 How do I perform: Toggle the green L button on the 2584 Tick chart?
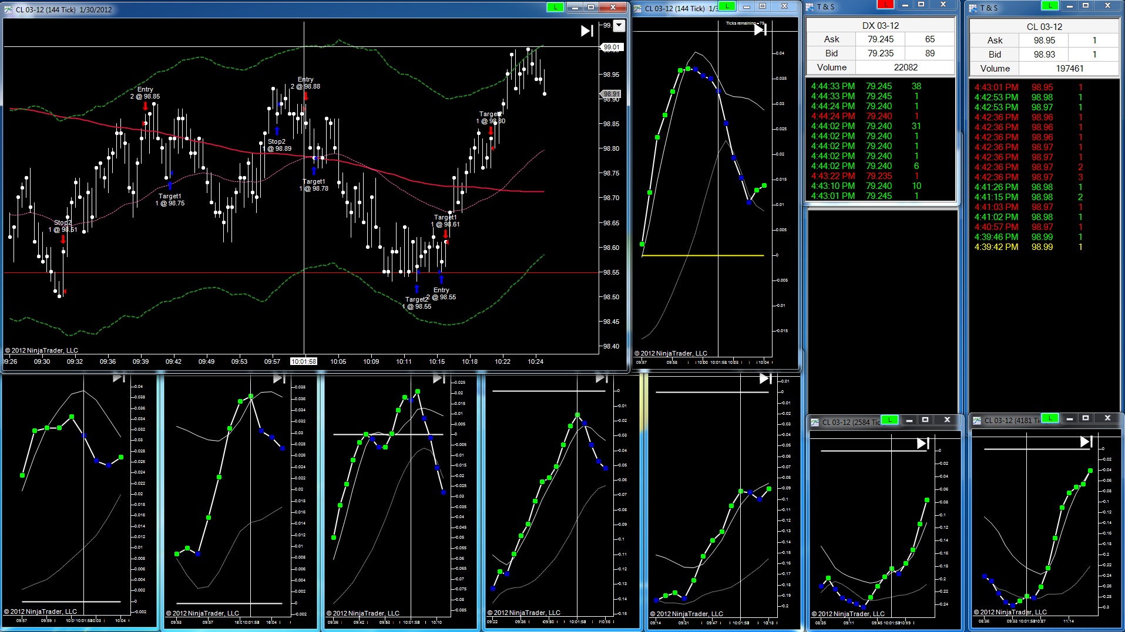coord(890,420)
